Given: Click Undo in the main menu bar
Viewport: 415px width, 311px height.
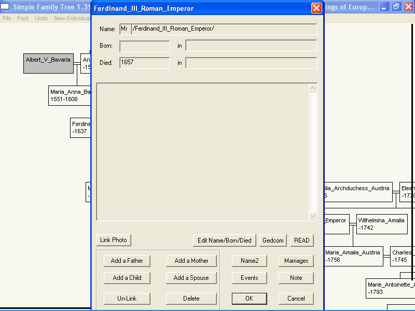Looking at the screenshot, I should pos(41,18).
